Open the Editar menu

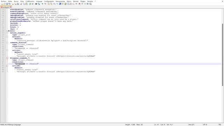(x=10, y=1)
